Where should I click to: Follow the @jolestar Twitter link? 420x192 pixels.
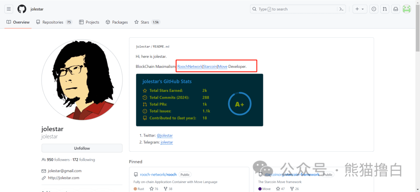(x=164, y=135)
